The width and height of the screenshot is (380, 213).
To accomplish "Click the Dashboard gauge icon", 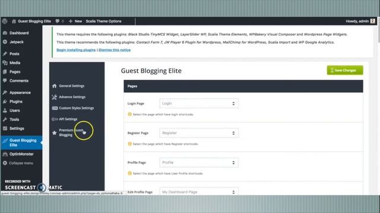I will pyautogui.click(x=5, y=33).
